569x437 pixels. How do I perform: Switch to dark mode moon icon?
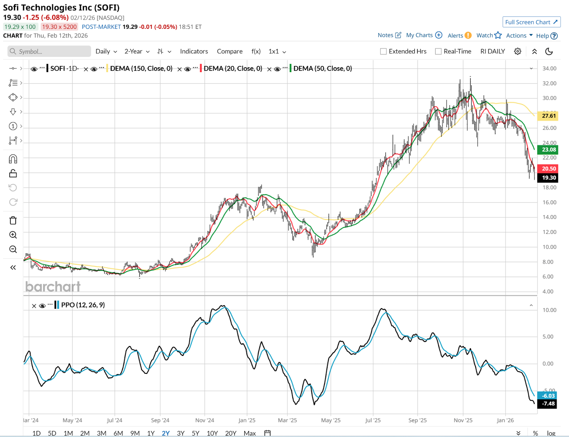coord(549,52)
